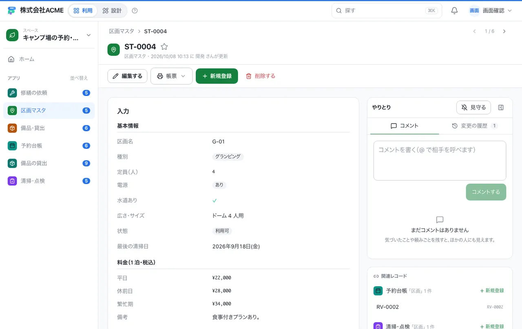This screenshot has width=522, height=329.
Task: Click the 株式会社ACME logo icon
Action: point(11,11)
